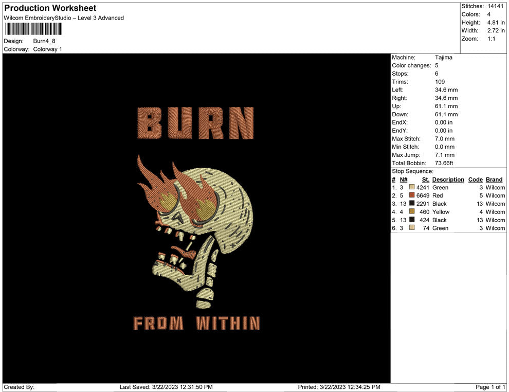Click the '4241' stitch count in stop 1
The image size is (509, 392).
[423, 187]
